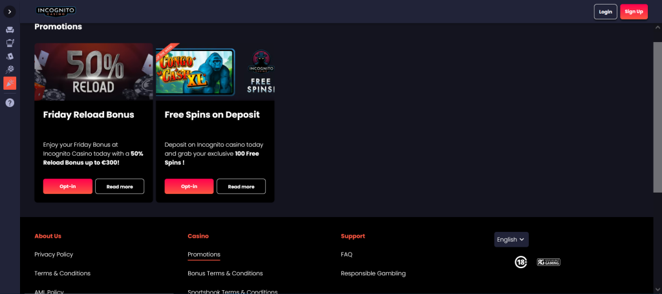Read more about Free Spins on Deposit
This screenshot has width=662, height=294.
tap(240, 186)
